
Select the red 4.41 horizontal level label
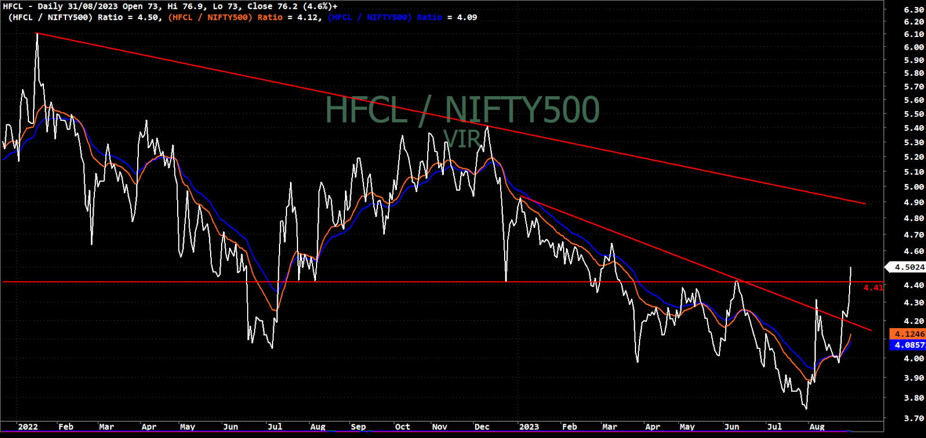[x=873, y=288]
